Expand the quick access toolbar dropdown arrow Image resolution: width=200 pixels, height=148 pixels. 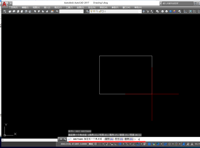pyautogui.click(x=11, y=4)
